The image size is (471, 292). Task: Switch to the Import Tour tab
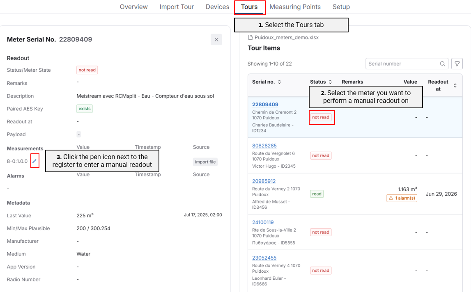pos(177,7)
